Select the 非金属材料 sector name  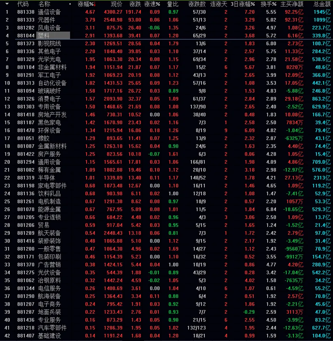pyautogui.click(x=52, y=67)
